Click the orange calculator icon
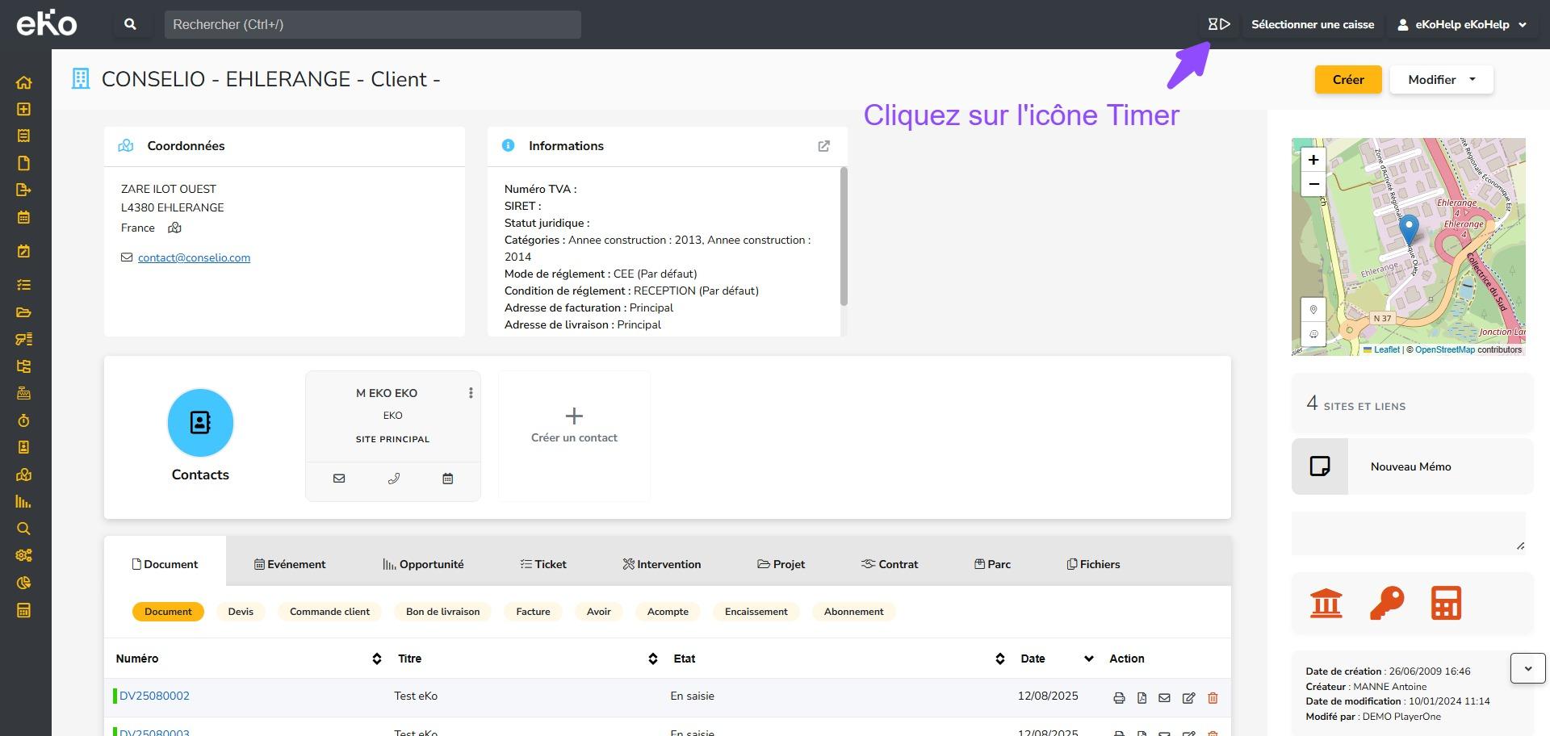 pyautogui.click(x=1445, y=603)
